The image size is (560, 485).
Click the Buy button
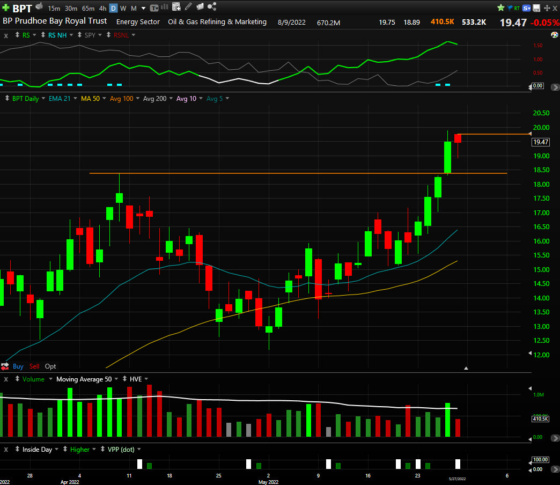[x=18, y=366]
